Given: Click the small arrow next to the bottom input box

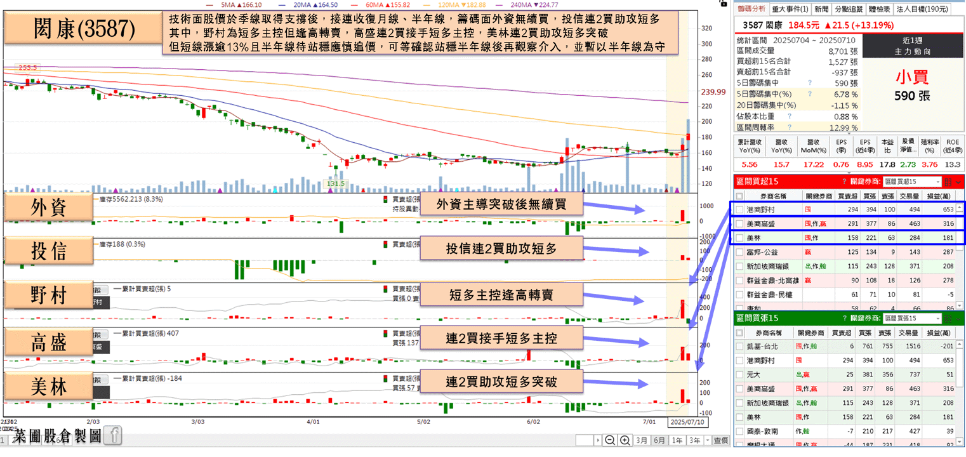Looking at the screenshot, I should click(x=597, y=440).
